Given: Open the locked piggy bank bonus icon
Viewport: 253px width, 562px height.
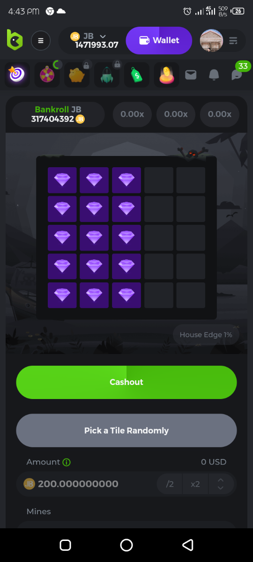Looking at the screenshot, I should (76, 75).
